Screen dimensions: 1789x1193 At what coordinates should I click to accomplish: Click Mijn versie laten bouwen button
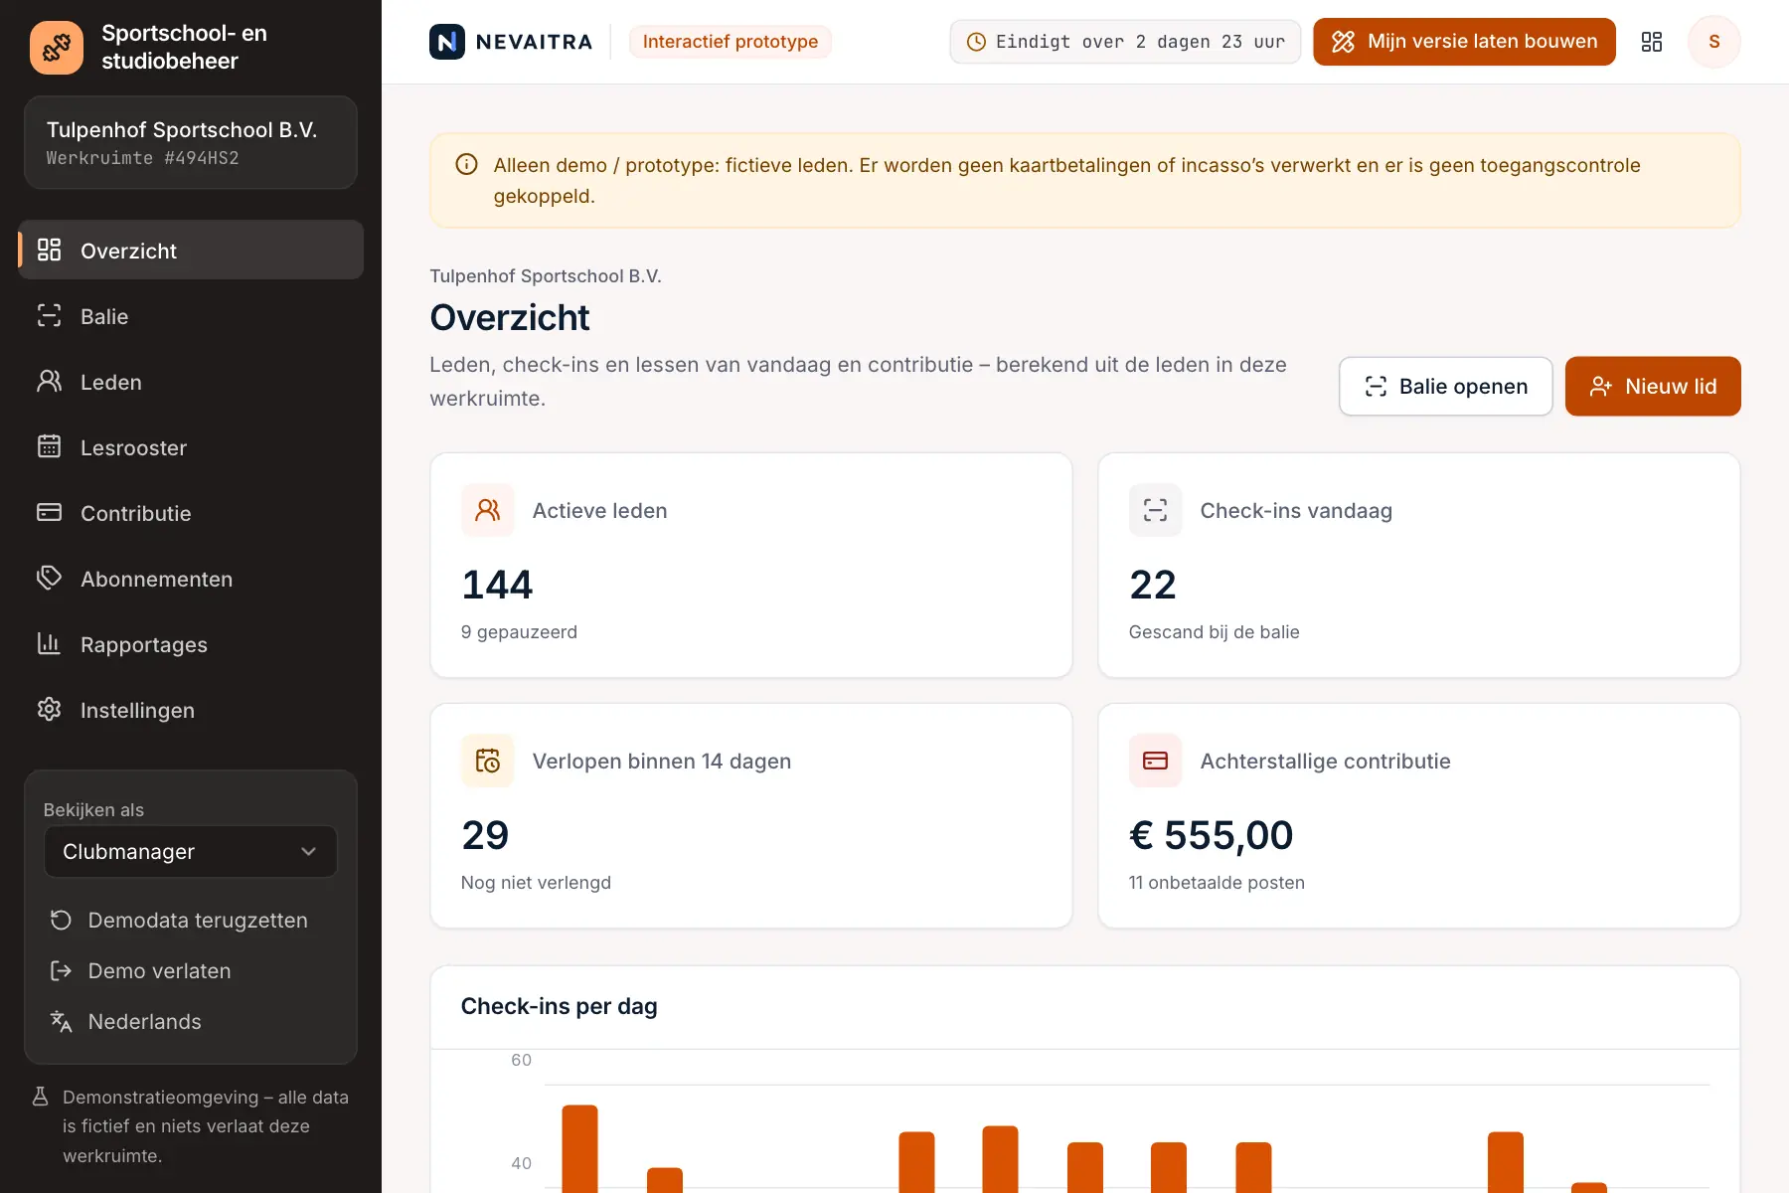click(1464, 42)
